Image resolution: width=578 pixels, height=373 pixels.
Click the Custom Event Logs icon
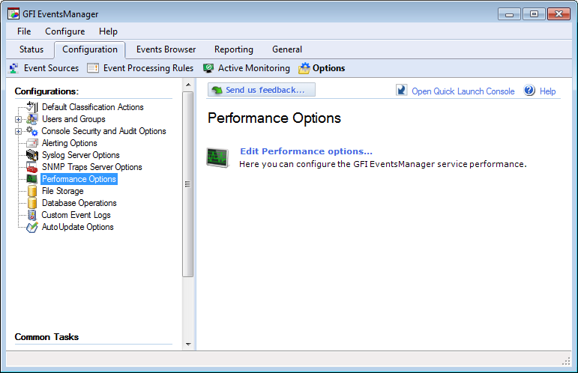[32, 215]
